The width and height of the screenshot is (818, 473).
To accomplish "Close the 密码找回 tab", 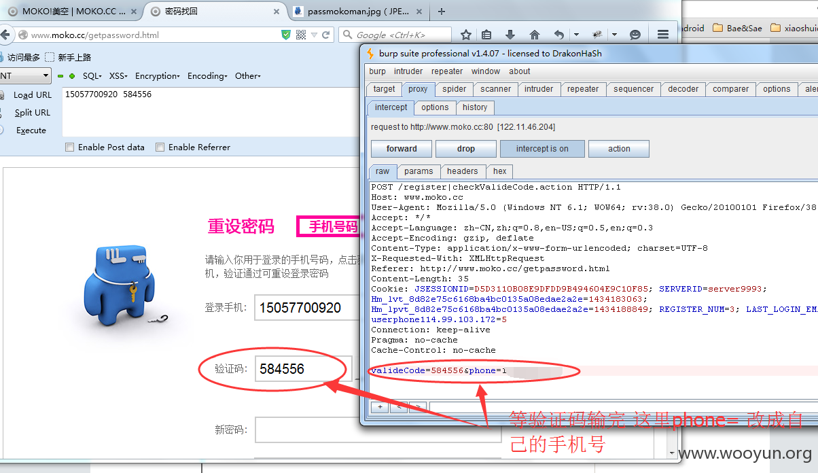I will click(x=277, y=12).
